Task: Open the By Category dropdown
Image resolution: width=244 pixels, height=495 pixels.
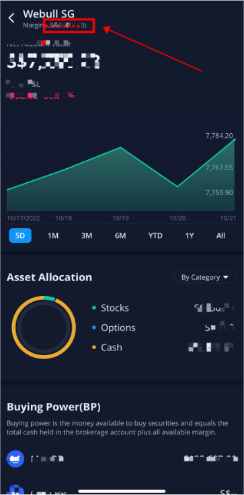Action: (x=205, y=277)
